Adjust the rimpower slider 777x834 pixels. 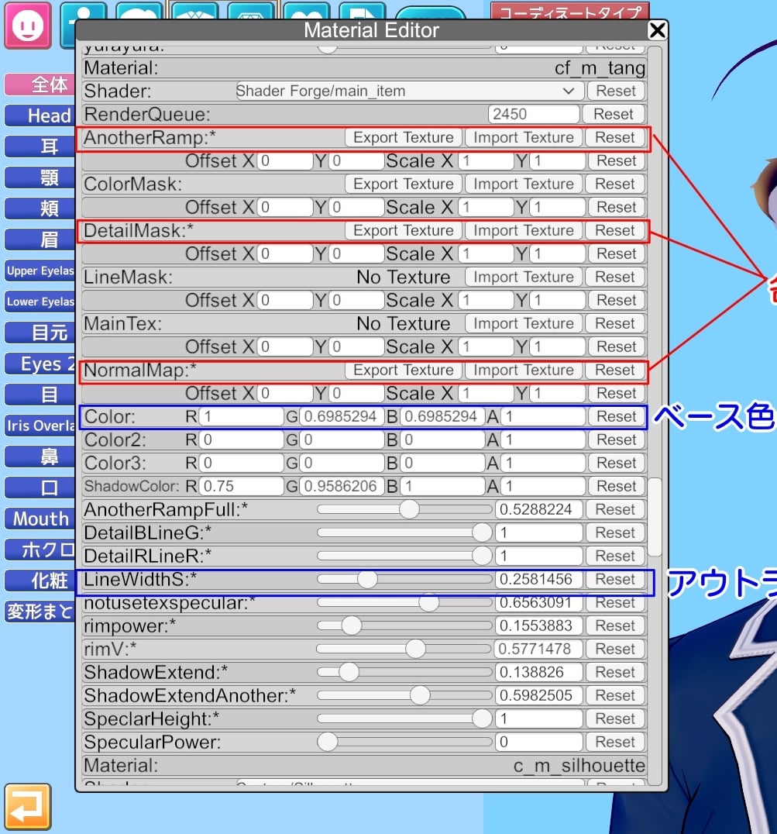click(x=404, y=626)
